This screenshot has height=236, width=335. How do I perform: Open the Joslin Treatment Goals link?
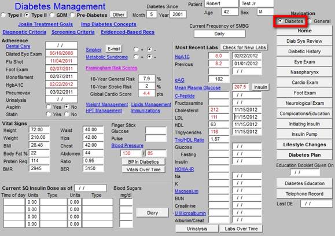pos(46,24)
